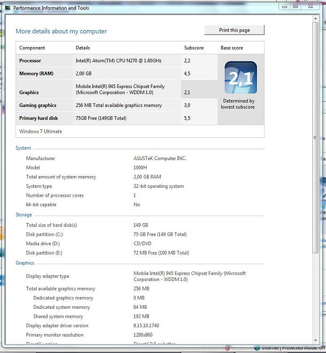This screenshot has width=326, height=353.
Task: Click the '256 MB Total available graphics memory' cell
Action: point(119,105)
